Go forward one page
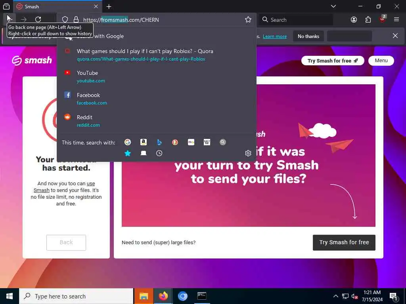The height and width of the screenshot is (304, 406). (x=23, y=19)
